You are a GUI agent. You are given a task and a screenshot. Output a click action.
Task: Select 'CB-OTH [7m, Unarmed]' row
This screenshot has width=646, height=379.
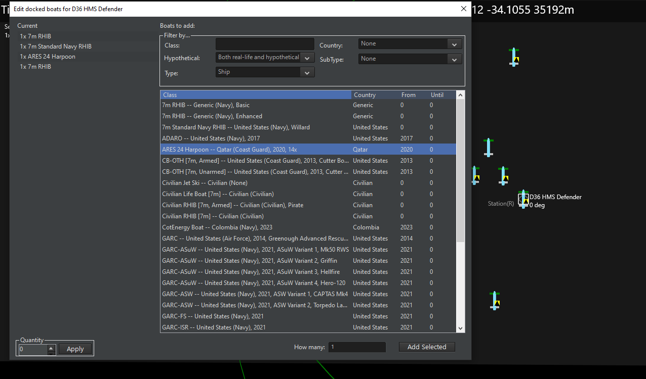(x=308, y=172)
